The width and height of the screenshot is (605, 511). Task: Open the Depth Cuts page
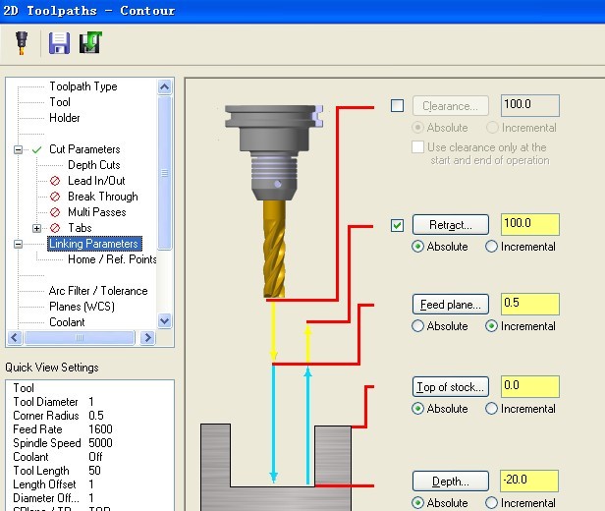[x=94, y=165]
